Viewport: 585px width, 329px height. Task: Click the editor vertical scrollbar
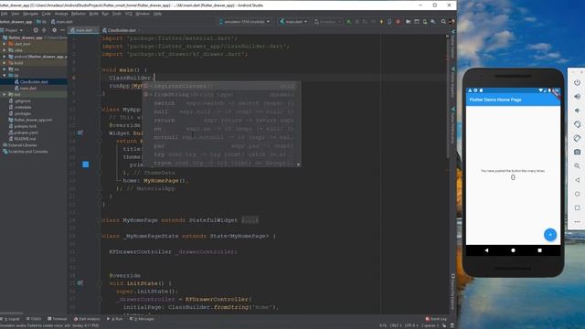(447, 97)
